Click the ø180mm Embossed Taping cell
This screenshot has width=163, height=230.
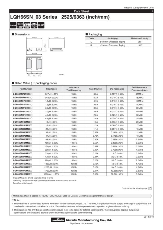point(113,42)
